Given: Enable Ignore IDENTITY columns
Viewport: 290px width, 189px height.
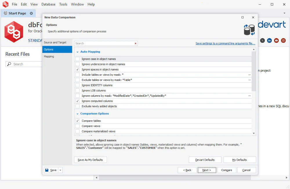Looking at the screenshot, I should (x=77, y=85).
